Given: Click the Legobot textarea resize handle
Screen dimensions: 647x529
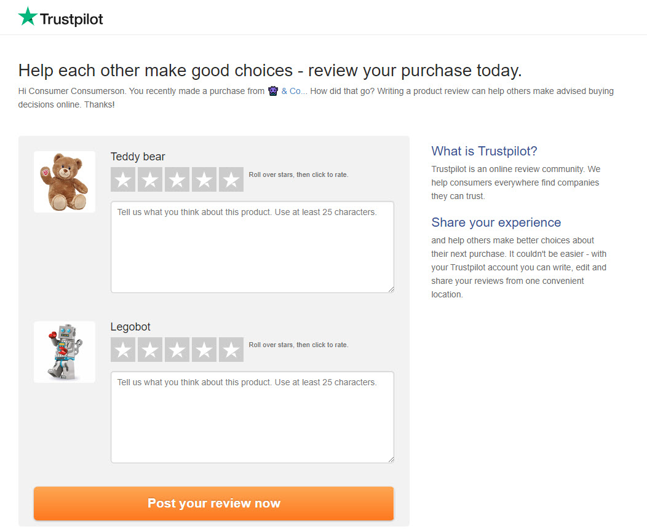Looking at the screenshot, I should pyautogui.click(x=391, y=460).
